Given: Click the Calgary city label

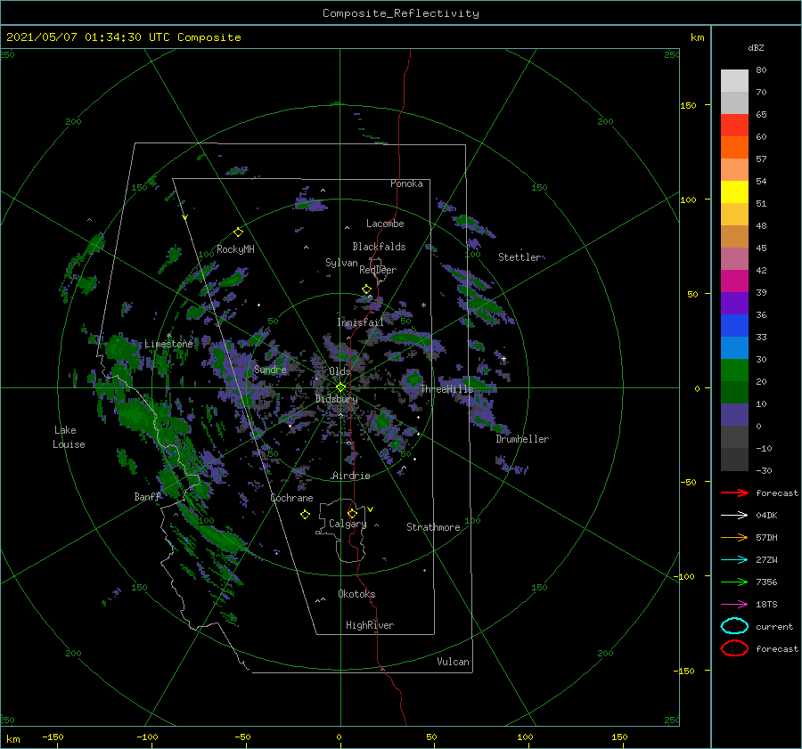Looking at the screenshot, I should [348, 524].
